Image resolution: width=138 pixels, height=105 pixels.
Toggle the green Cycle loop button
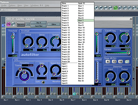(x=116, y=8)
